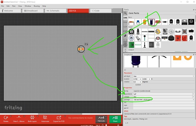This screenshot has width=196, height=126.
Task: Select the N-type transistor part
Action: tap(178, 22)
